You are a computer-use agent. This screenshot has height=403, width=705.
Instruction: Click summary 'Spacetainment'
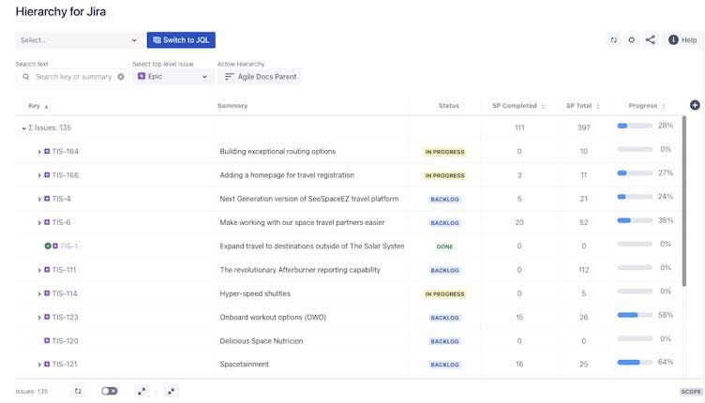[x=244, y=364]
